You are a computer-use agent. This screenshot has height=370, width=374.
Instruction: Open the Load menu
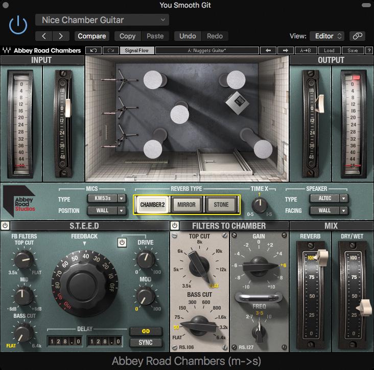329,50
